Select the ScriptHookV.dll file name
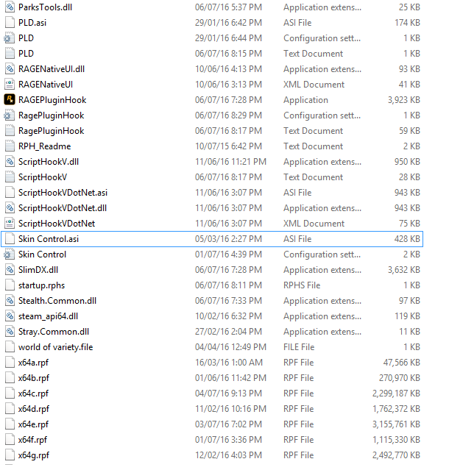The width and height of the screenshot is (449, 470). click(x=49, y=162)
